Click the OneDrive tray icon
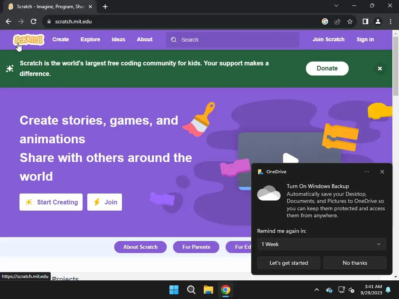Viewport: 399px width, 299px height. (x=329, y=290)
